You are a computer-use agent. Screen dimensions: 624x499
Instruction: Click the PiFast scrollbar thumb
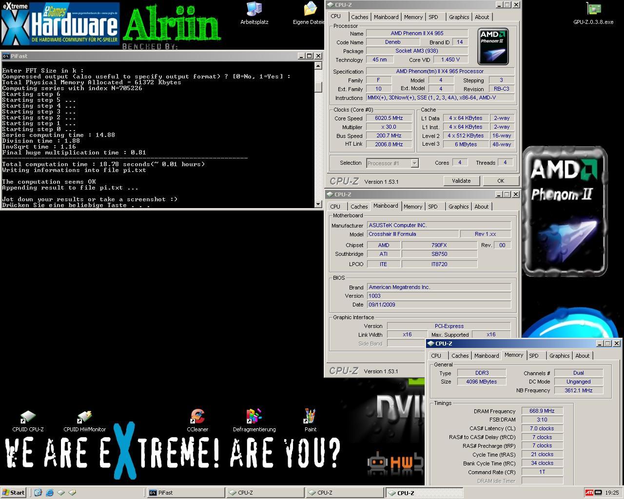318,87
